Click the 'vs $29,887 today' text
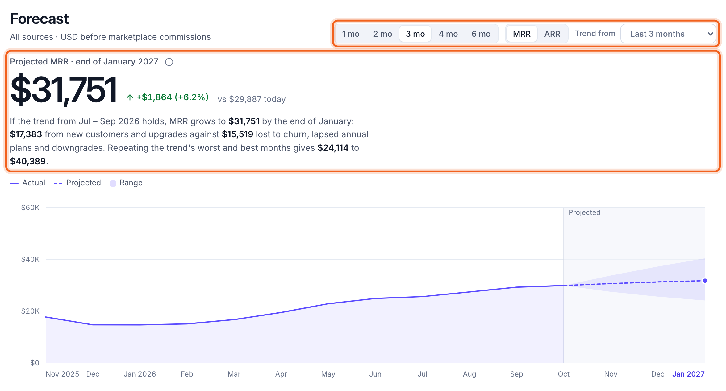This screenshot has width=726, height=391. 252,99
